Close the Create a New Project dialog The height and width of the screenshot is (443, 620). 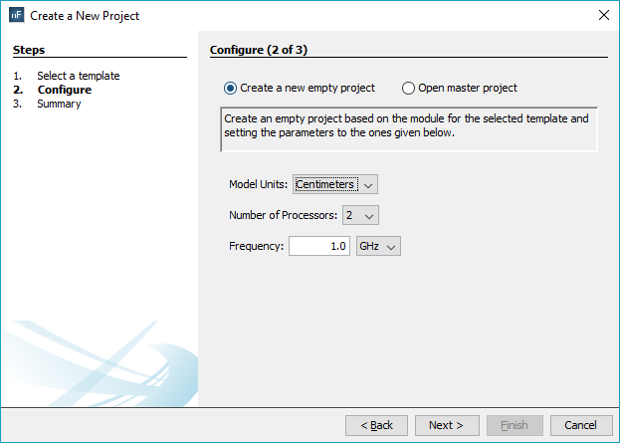[x=603, y=16]
